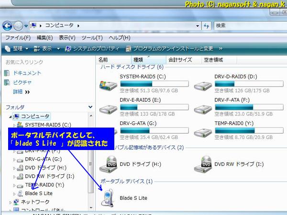Open the 整理 dropdown in the toolbar

tap(17, 48)
